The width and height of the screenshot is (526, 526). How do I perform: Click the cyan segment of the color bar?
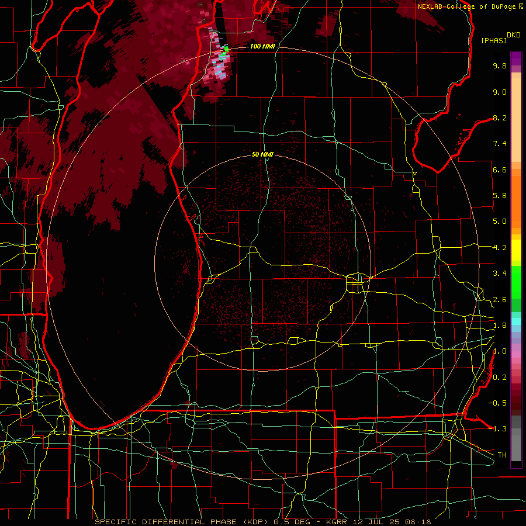click(516, 321)
